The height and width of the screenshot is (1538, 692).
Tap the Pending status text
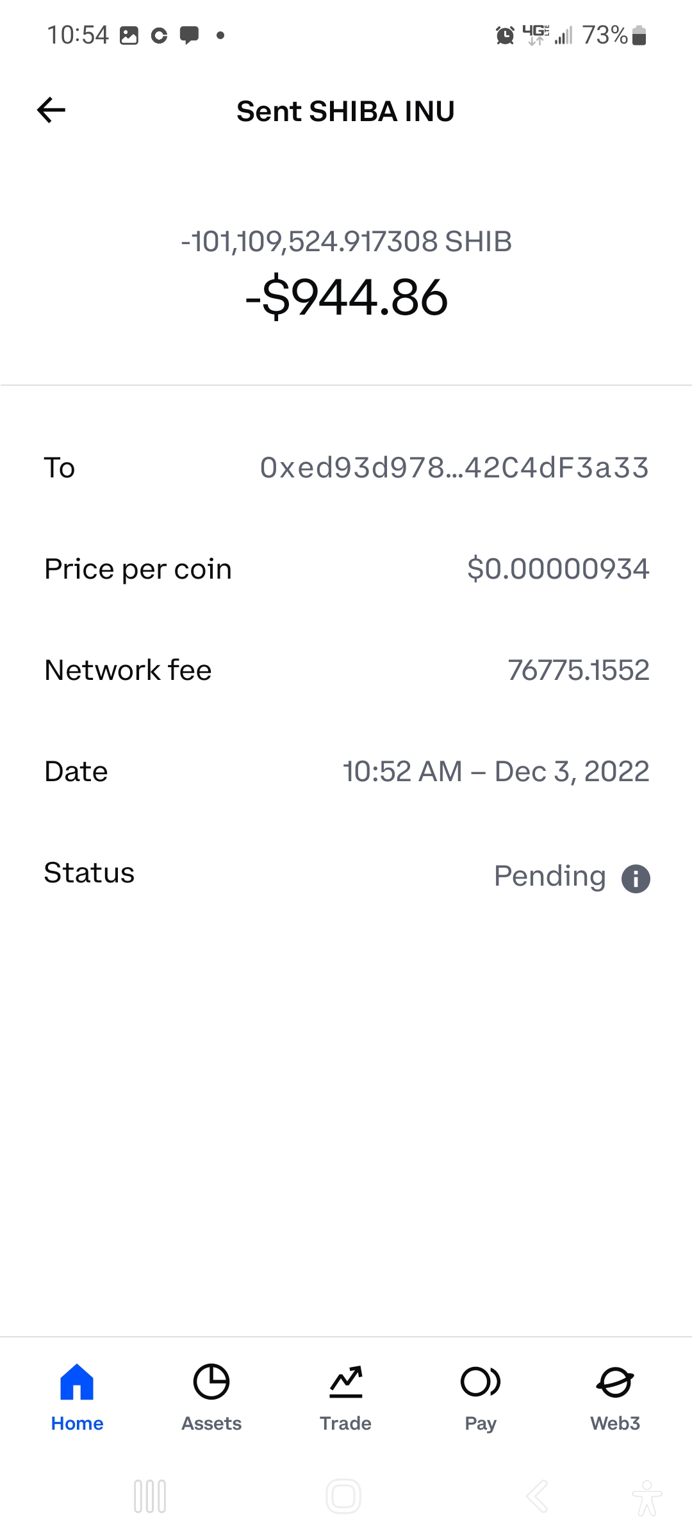[x=550, y=876]
